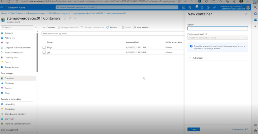258x134 pixels.
Task: Open Networking settings
Action: [x=10, y=104]
